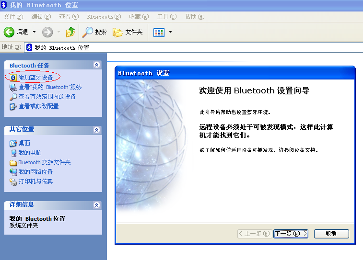Click the 我的 Bluetooth 位置 details text
This screenshot has width=363, height=260.
pos(37,219)
